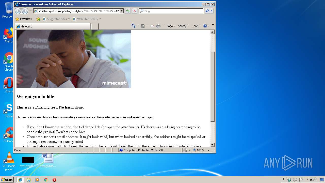Click scrollbar down arrow

[213, 145]
